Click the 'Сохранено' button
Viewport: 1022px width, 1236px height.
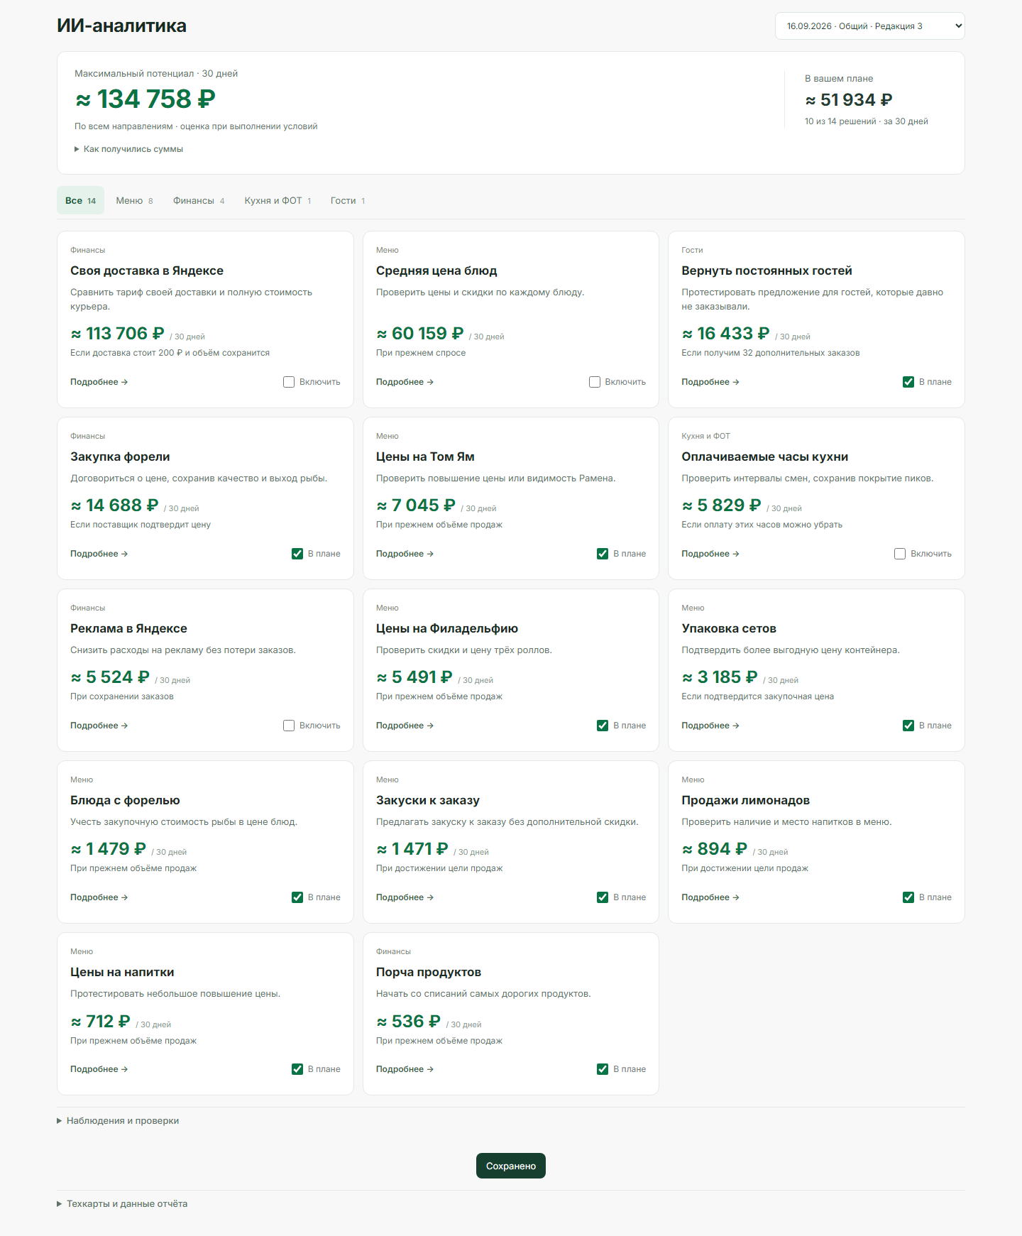511,1166
